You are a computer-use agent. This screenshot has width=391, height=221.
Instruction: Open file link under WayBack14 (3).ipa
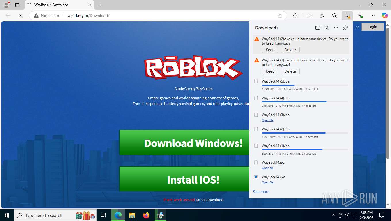(268, 120)
